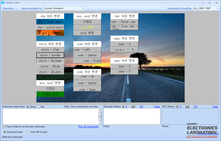Click the State:Disconnected status text

12,137
